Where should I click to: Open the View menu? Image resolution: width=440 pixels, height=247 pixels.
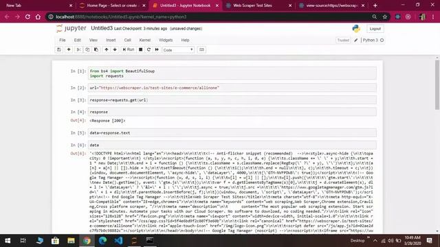[x=93, y=40]
